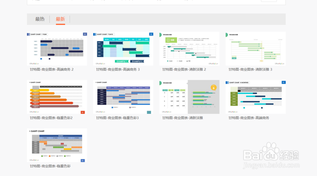Click title link 甘特图-商业图表-清新淡雅 3
Screen dimensions: 317x176
click(250, 69)
